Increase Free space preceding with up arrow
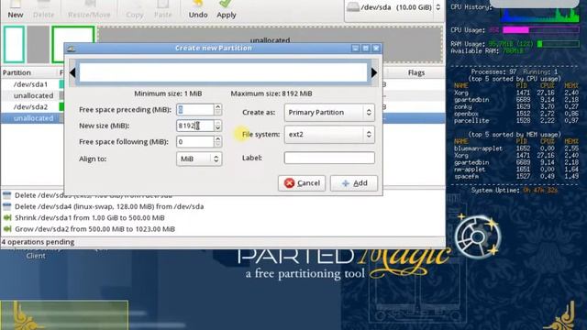587x330 pixels. [x=218, y=106]
